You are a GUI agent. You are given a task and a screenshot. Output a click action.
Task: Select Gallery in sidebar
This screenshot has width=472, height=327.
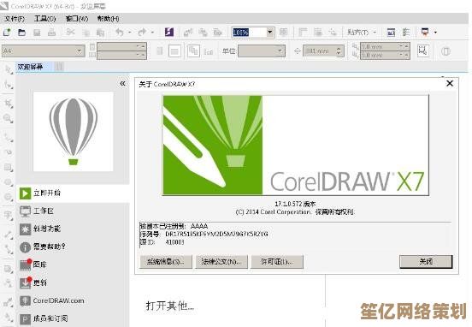(x=72, y=265)
